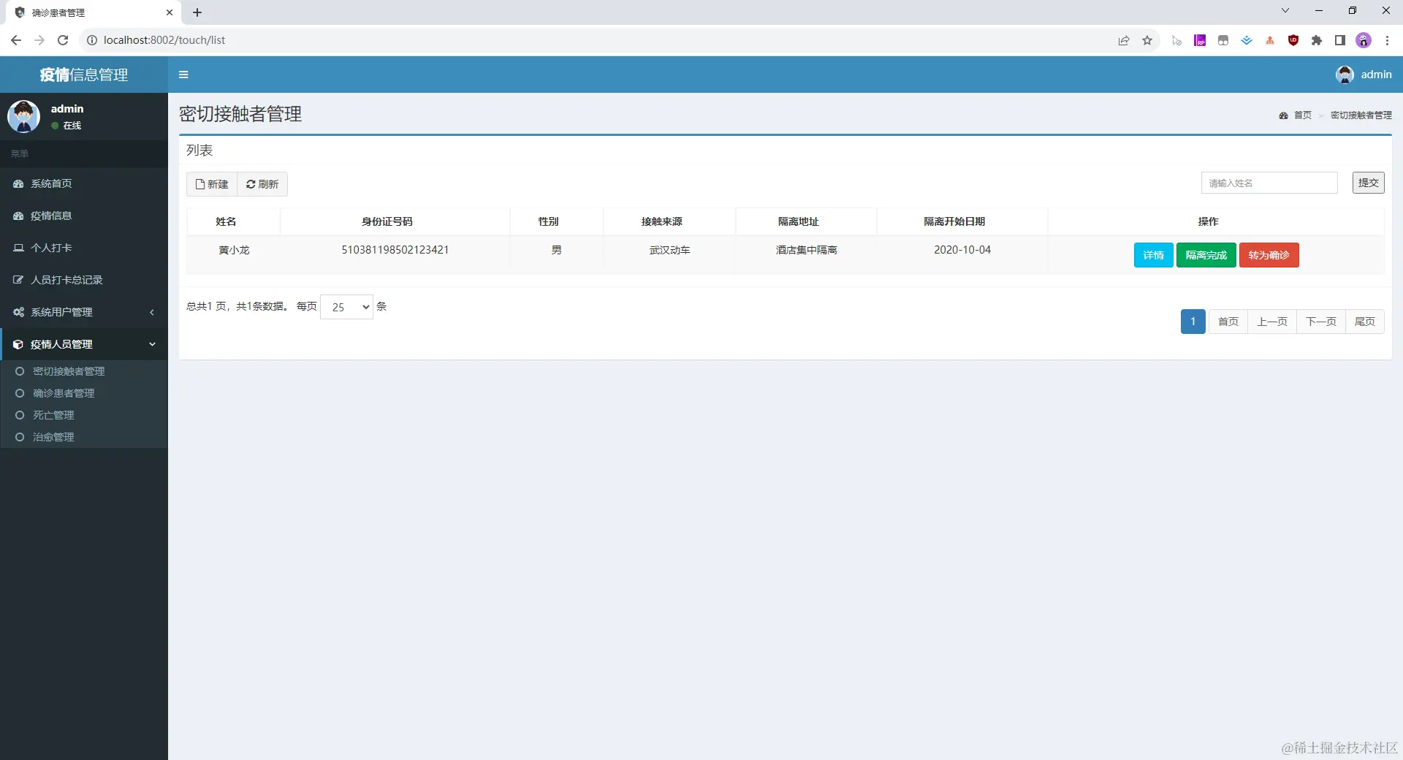Open the per-page 25 dropdown
This screenshot has width=1403, height=760.
tap(346, 307)
